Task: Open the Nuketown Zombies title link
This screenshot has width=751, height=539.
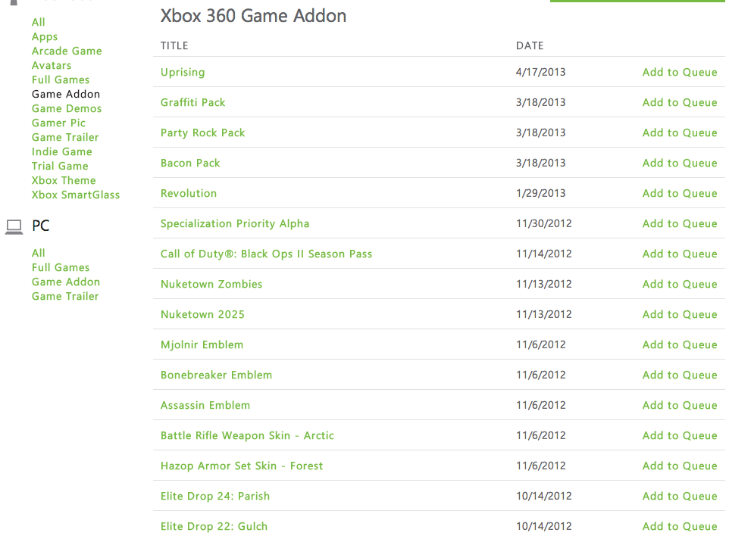Action: 211,285
